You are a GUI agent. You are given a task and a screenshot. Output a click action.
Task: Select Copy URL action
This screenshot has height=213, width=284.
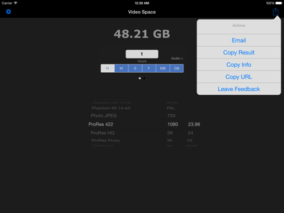click(x=238, y=77)
